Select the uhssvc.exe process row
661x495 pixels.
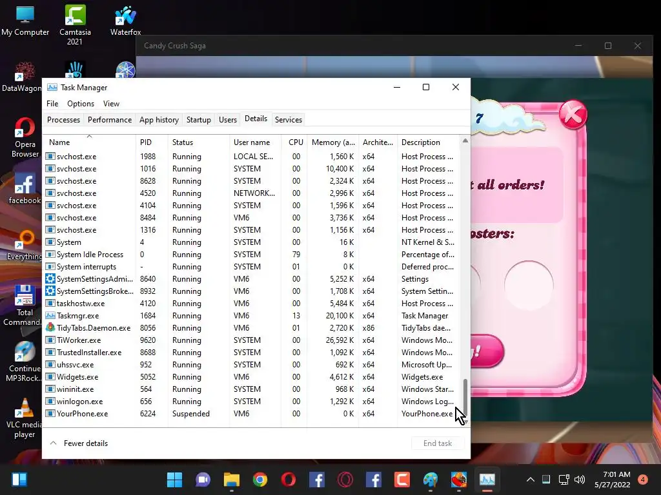[x=252, y=364]
